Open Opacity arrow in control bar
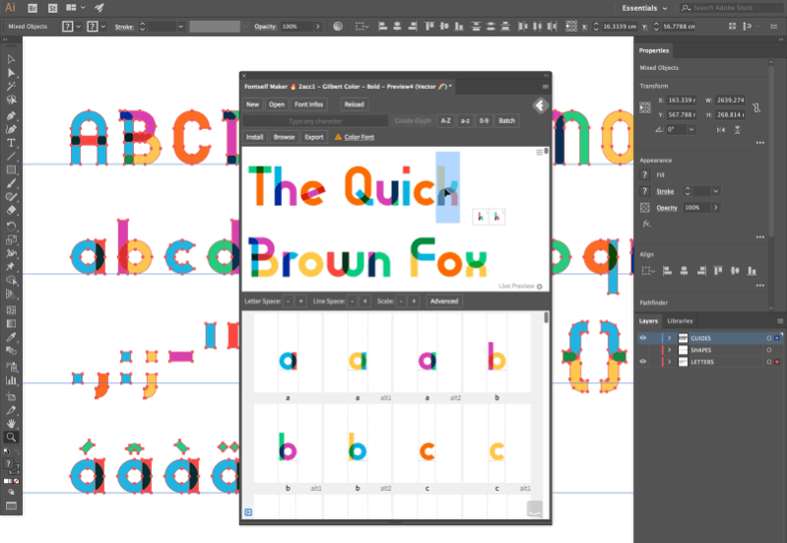This screenshot has width=787, height=543. pos(318,27)
